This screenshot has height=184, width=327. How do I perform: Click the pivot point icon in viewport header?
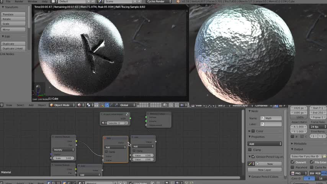point(89,105)
